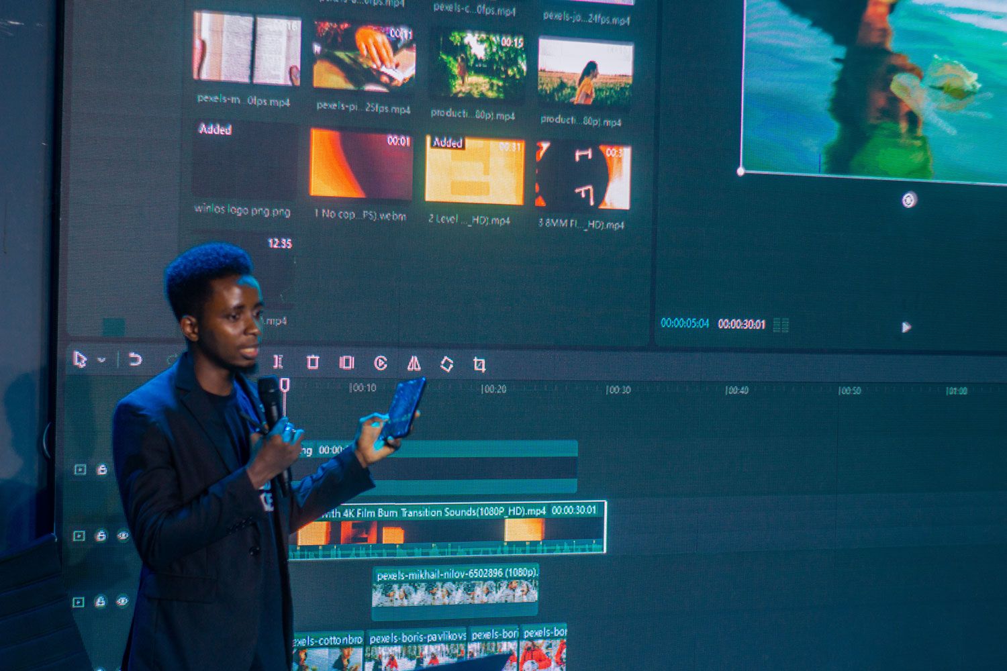Viewport: 1007px width, 671px height.
Task: Click the square track icon on the topmost track
Action: [x=80, y=470]
